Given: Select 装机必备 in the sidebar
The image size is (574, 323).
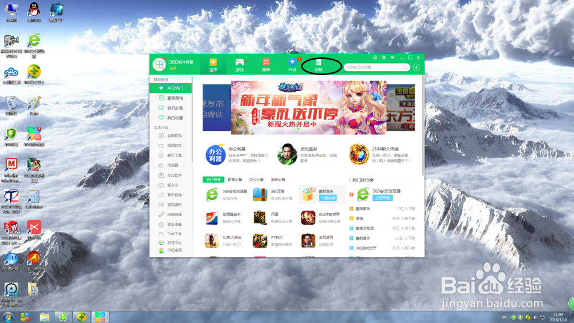Looking at the screenshot, I should tap(170, 108).
